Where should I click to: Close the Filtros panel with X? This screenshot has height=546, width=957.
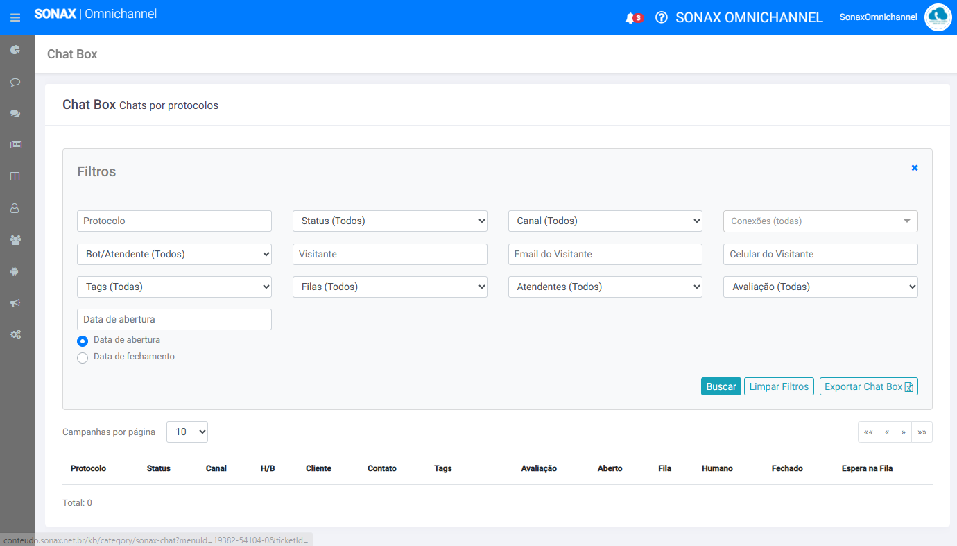[914, 168]
